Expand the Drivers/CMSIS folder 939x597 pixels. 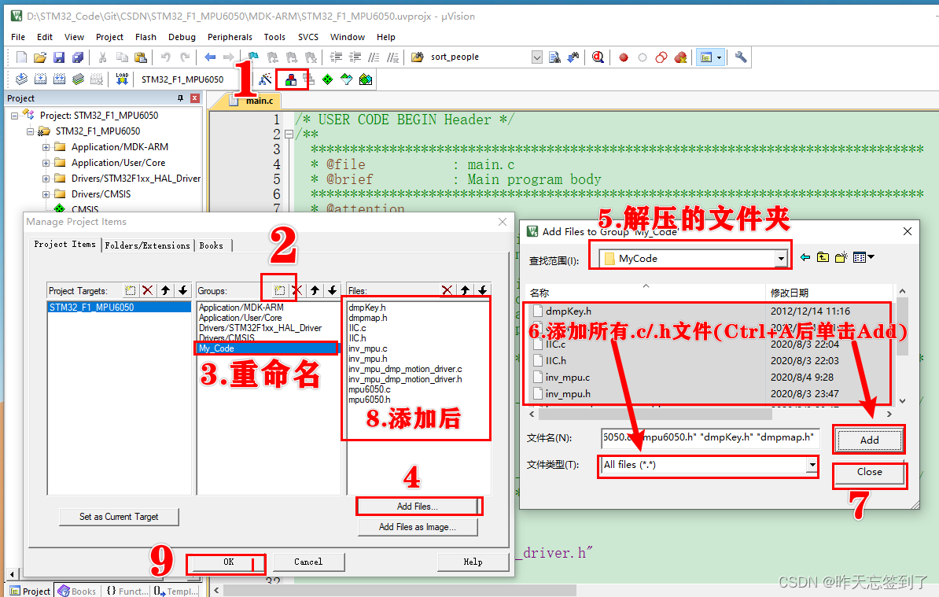click(x=46, y=194)
